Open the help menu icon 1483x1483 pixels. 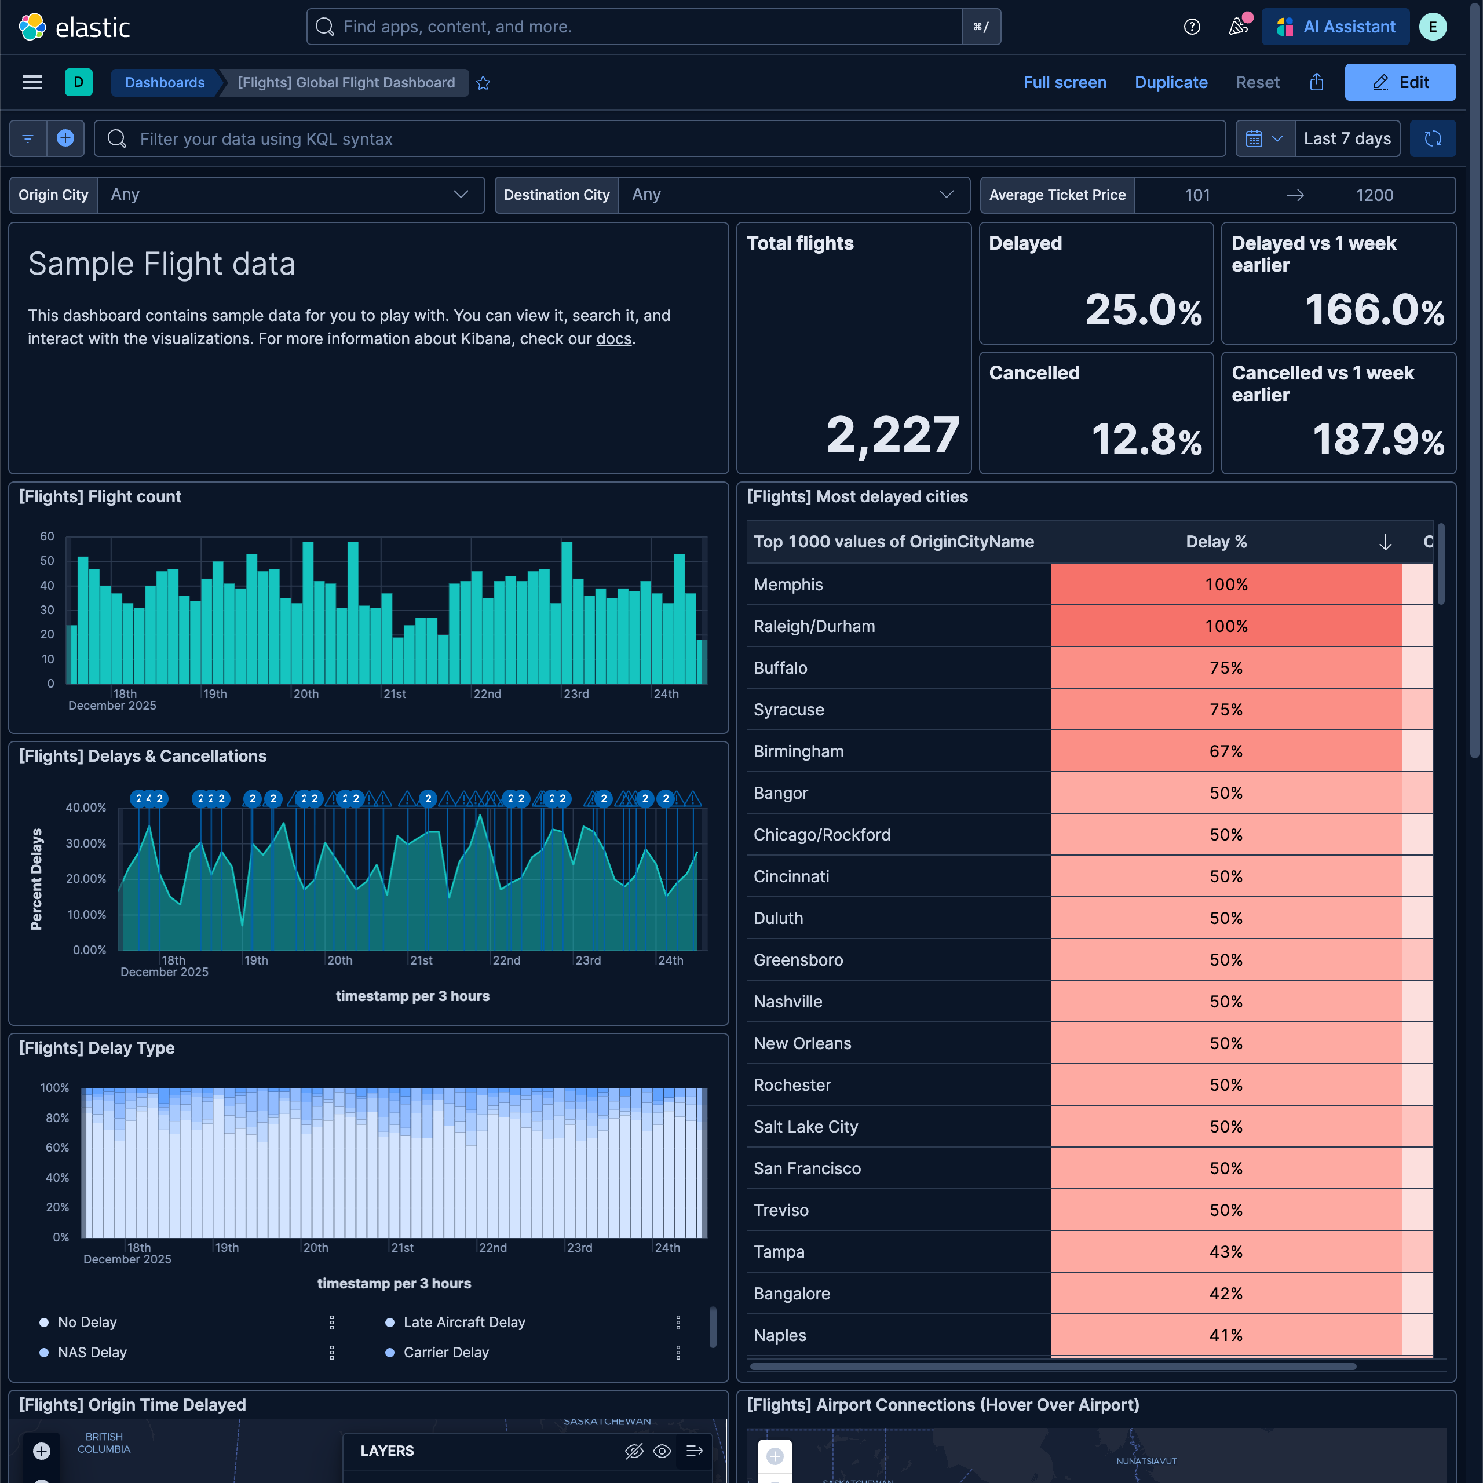tap(1191, 27)
